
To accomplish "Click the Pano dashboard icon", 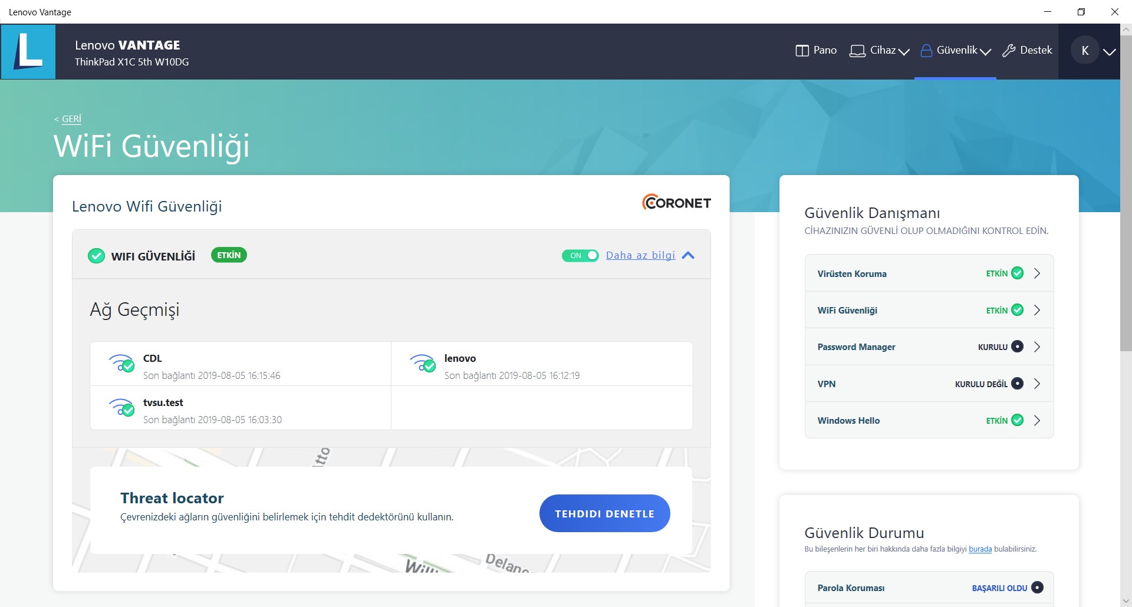I will pos(802,51).
